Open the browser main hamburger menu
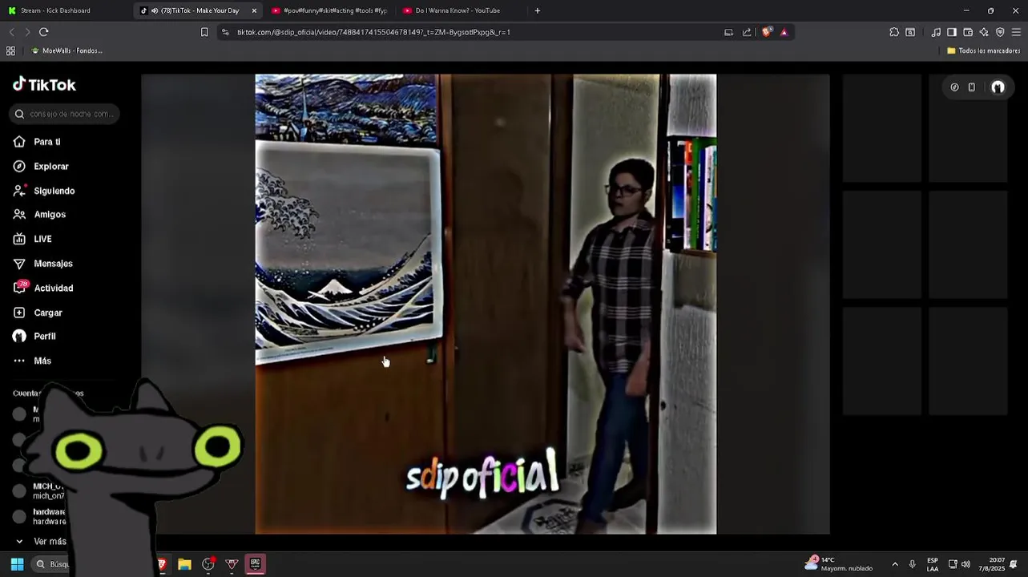 tap(1016, 32)
